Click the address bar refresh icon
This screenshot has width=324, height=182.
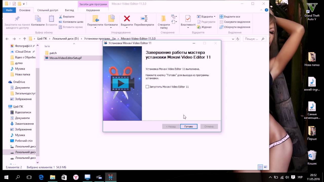[x=238, y=39]
